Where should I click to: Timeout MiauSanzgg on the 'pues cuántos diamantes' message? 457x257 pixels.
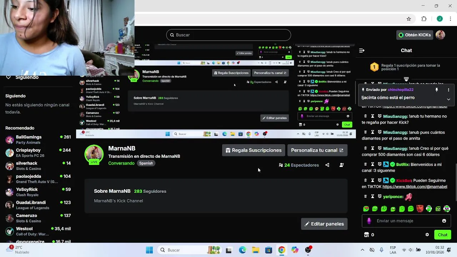pos(372,132)
